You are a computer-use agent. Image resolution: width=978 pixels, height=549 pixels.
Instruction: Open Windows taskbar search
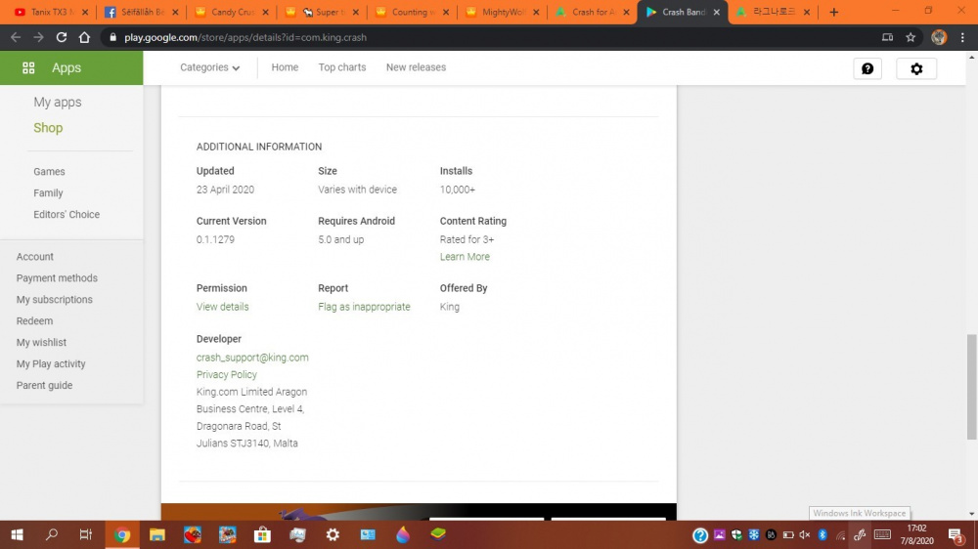point(52,534)
